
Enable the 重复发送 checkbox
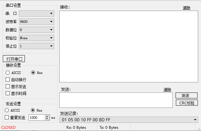(7, 118)
